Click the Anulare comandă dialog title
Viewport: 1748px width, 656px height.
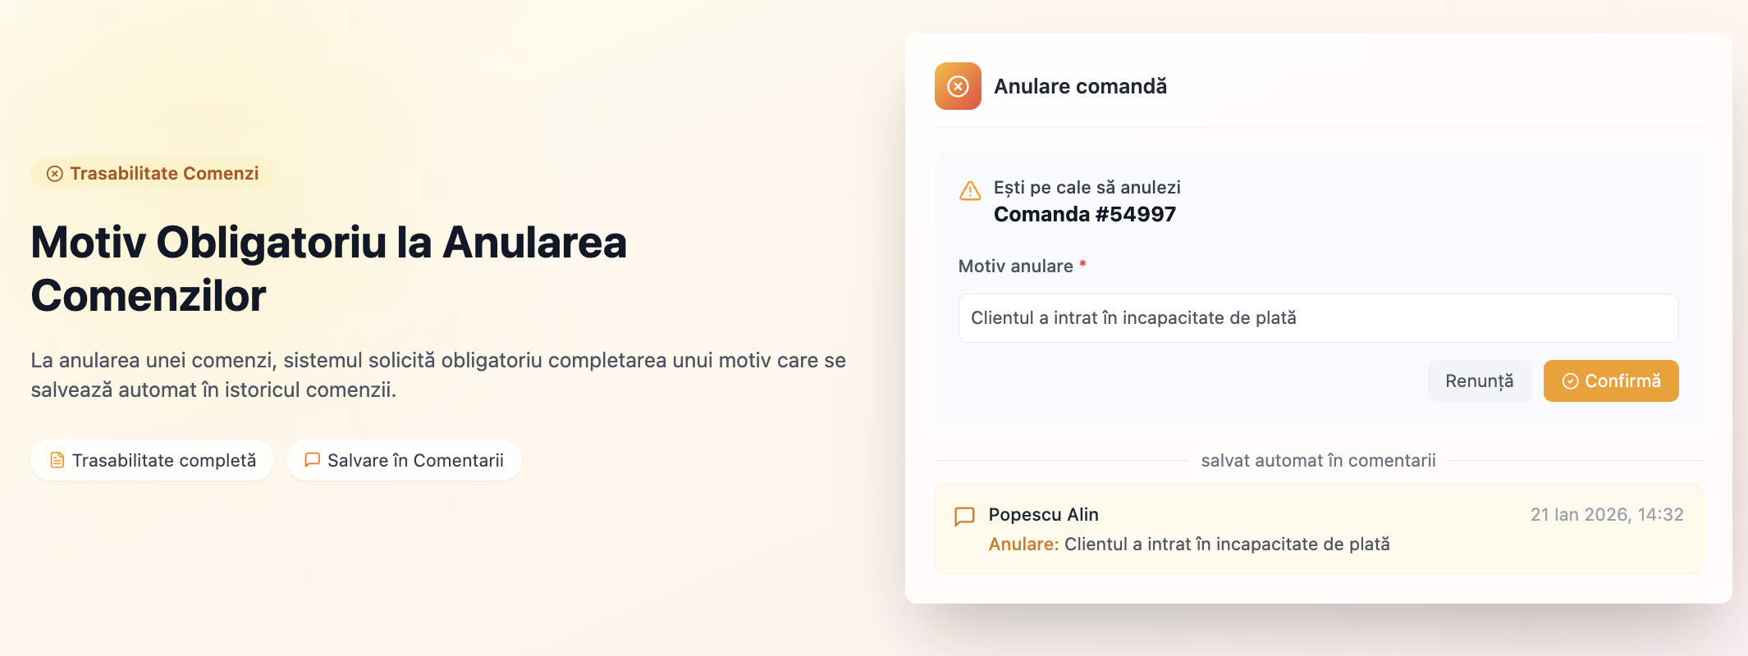pos(1080,86)
